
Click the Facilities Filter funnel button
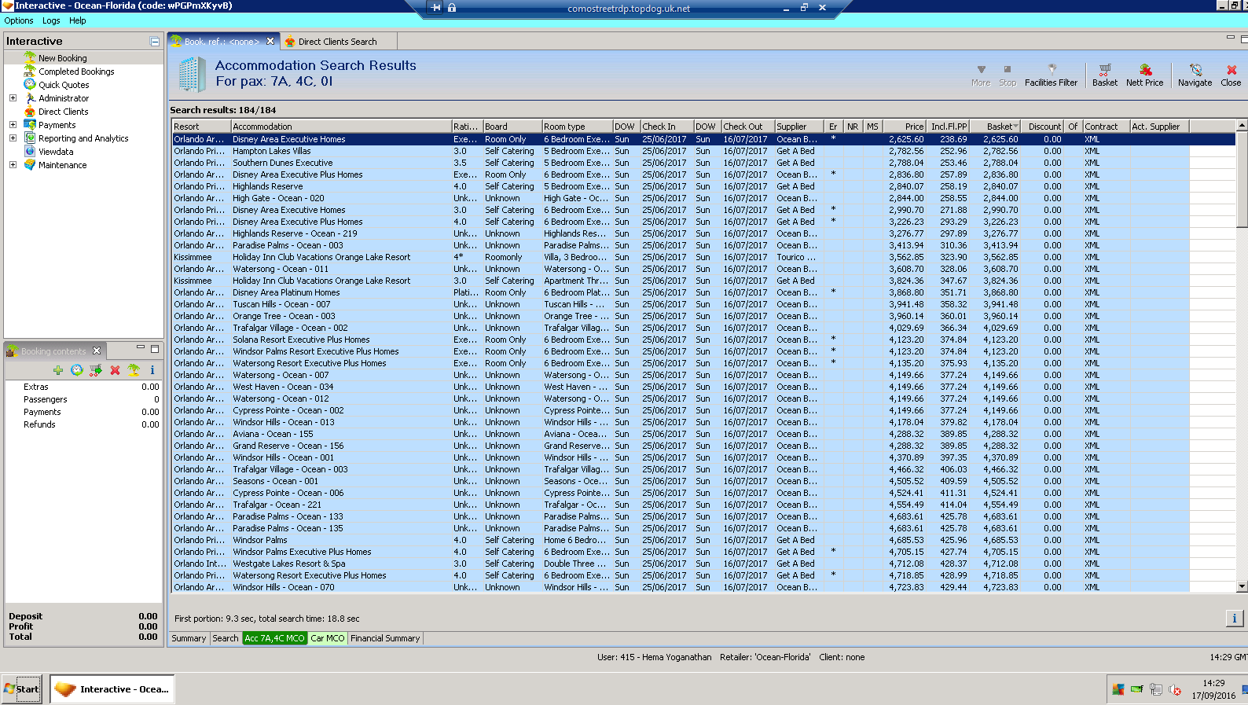click(1051, 75)
